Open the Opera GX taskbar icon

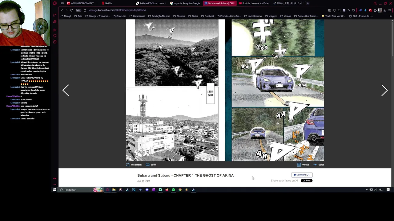107,190
